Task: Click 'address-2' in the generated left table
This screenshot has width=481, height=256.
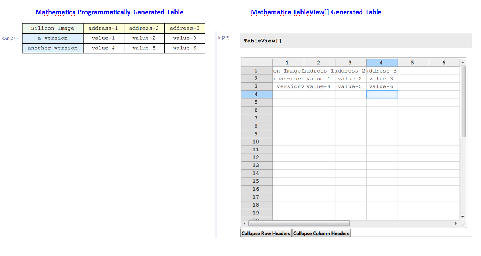Action: point(144,28)
